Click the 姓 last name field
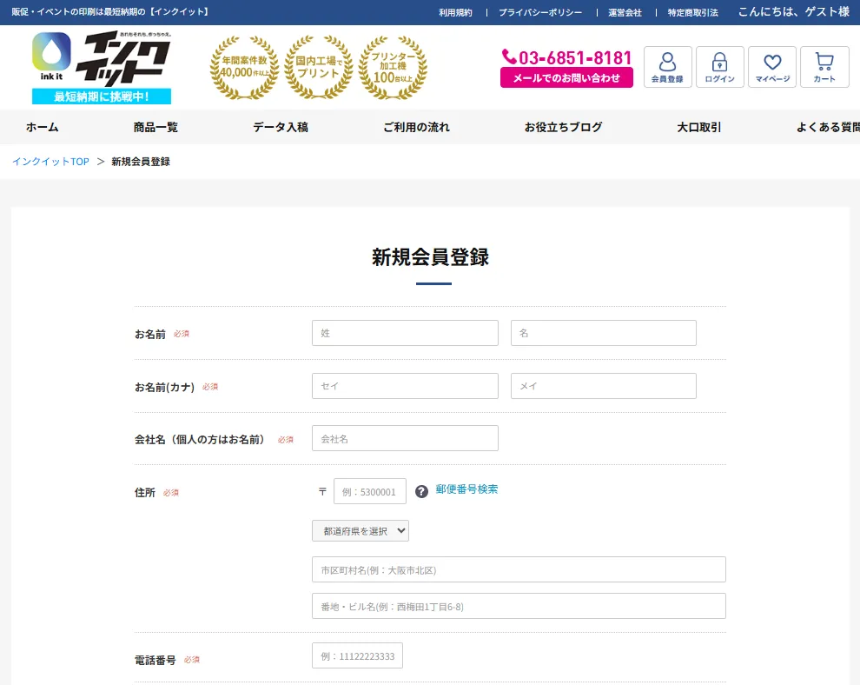The image size is (860, 685). 405,333
